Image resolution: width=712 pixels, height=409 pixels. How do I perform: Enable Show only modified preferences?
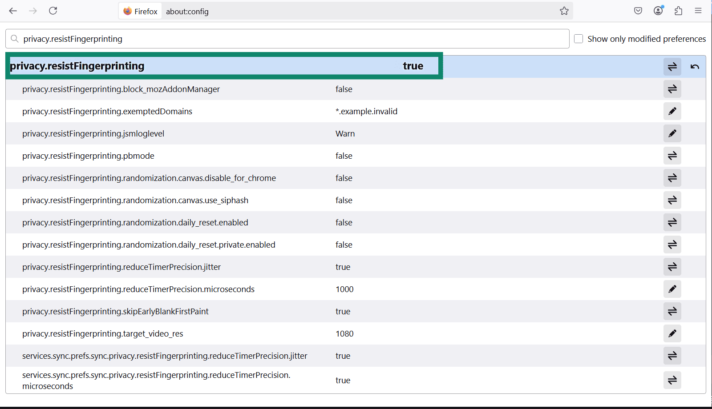[x=578, y=39]
